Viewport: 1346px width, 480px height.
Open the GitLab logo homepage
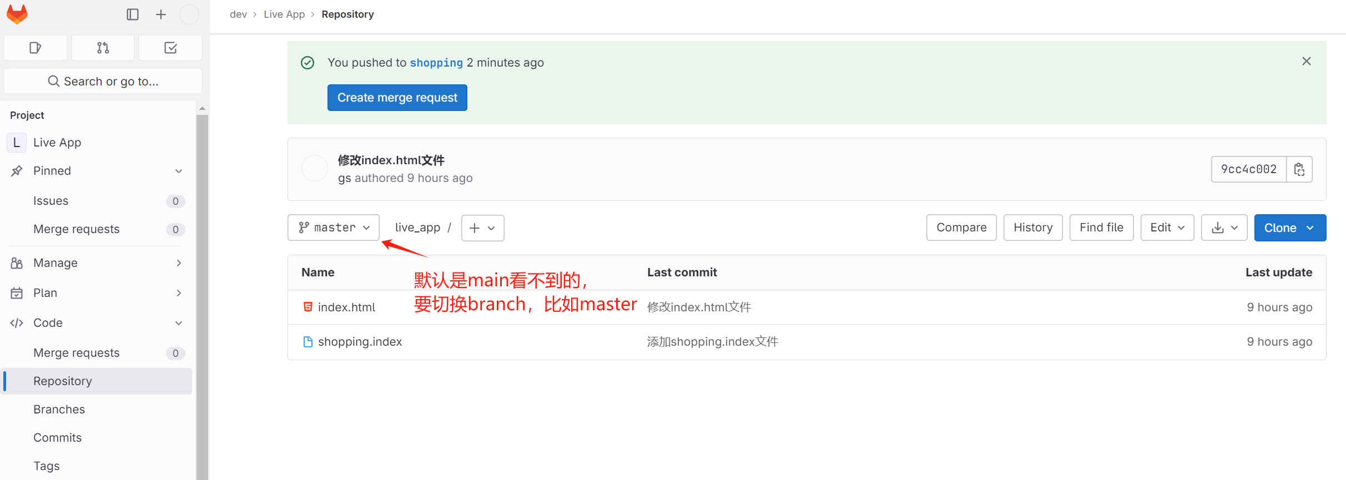17,14
